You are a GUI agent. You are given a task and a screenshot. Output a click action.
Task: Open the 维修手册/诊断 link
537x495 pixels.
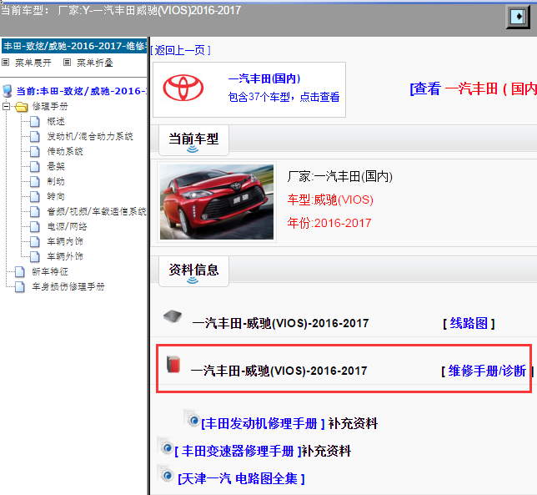(x=487, y=371)
